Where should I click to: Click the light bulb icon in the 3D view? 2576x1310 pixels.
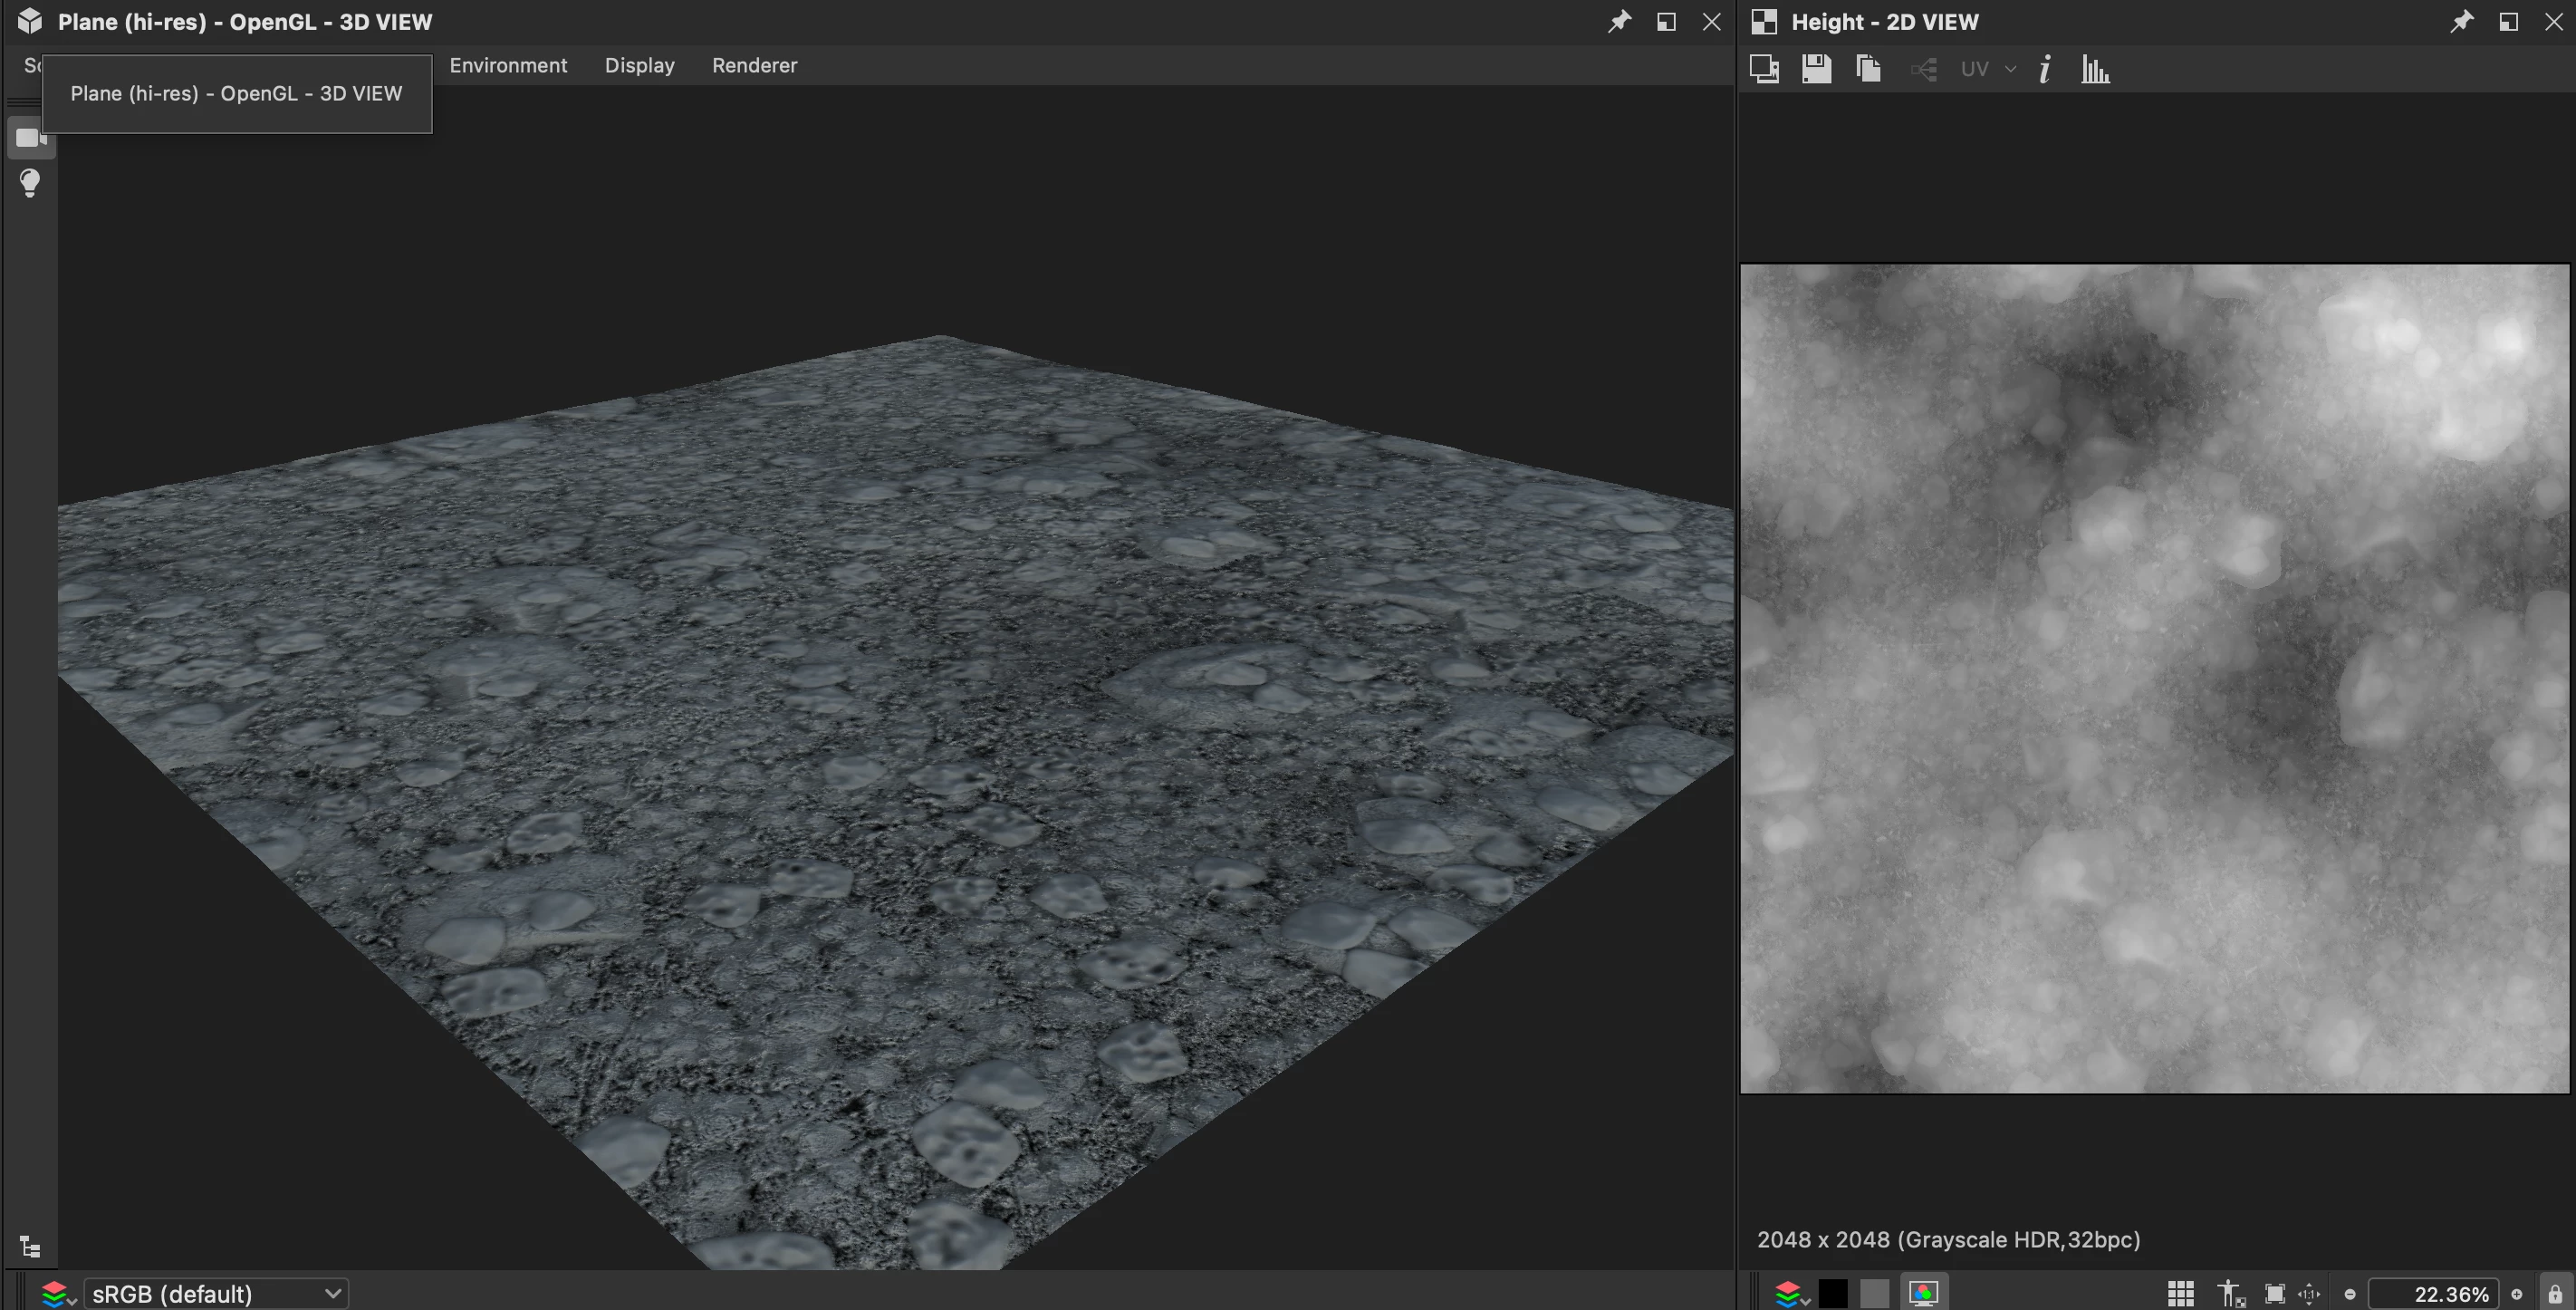tap(30, 183)
